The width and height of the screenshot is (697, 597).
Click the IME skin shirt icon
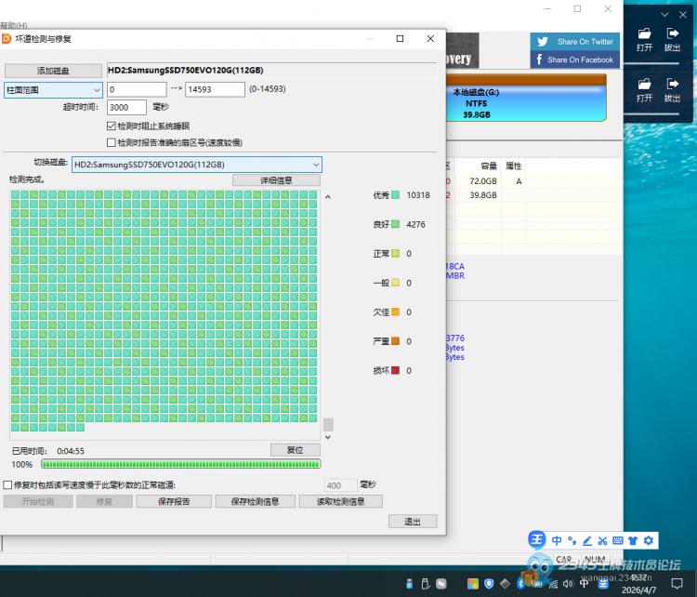[x=633, y=540]
